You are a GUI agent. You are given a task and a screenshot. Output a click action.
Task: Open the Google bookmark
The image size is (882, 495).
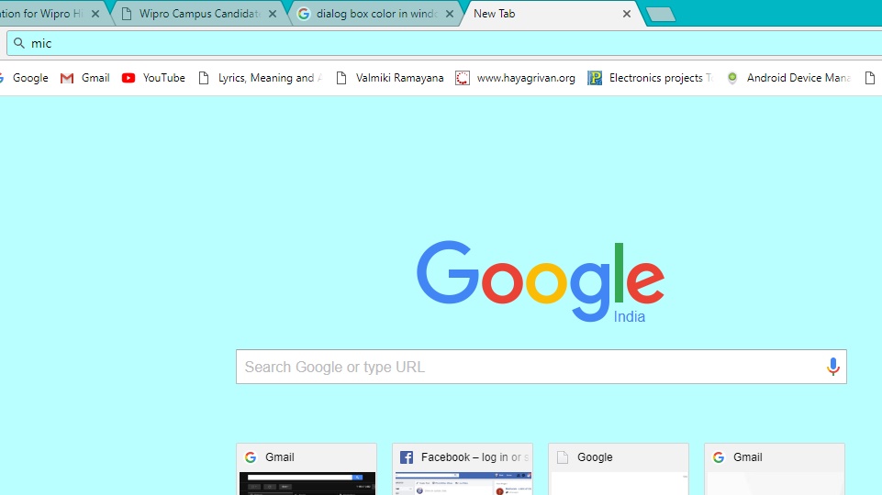25,78
